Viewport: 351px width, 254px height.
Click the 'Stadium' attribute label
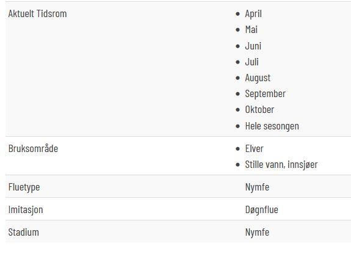(x=24, y=232)
